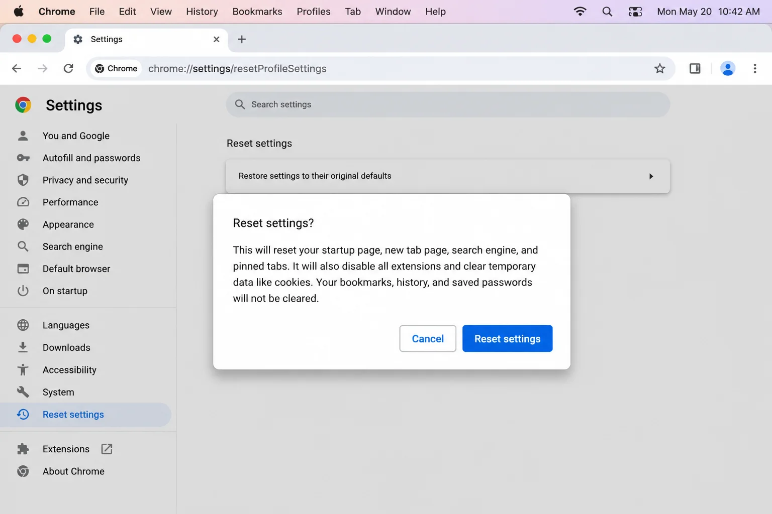Viewport: 772px width, 514px height.
Task: Reload the page with the refresh icon
Action: [68, 68]
